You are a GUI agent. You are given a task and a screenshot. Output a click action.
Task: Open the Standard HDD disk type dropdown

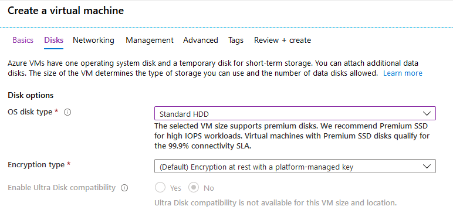[295, 113]
